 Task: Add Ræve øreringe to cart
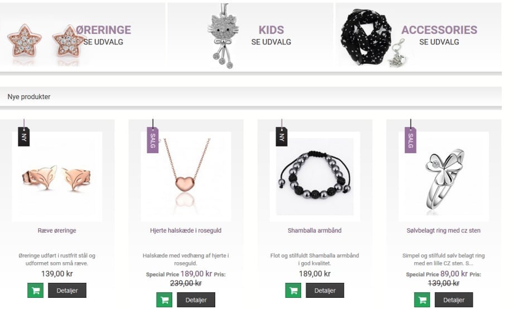tap(35, 291)
